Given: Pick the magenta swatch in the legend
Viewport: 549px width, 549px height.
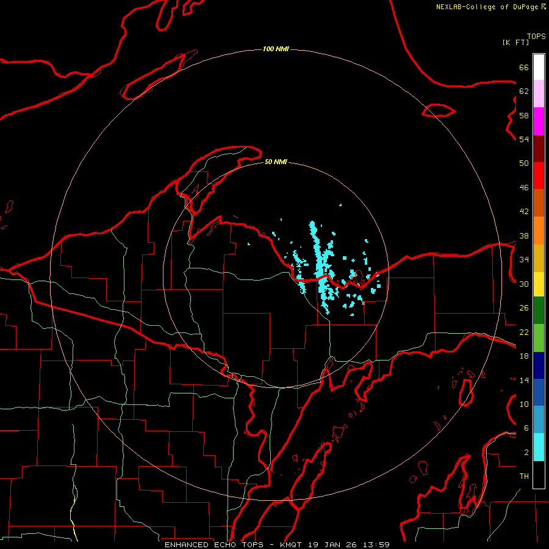Looking at the screenshot, I should [x=539, y=121].
